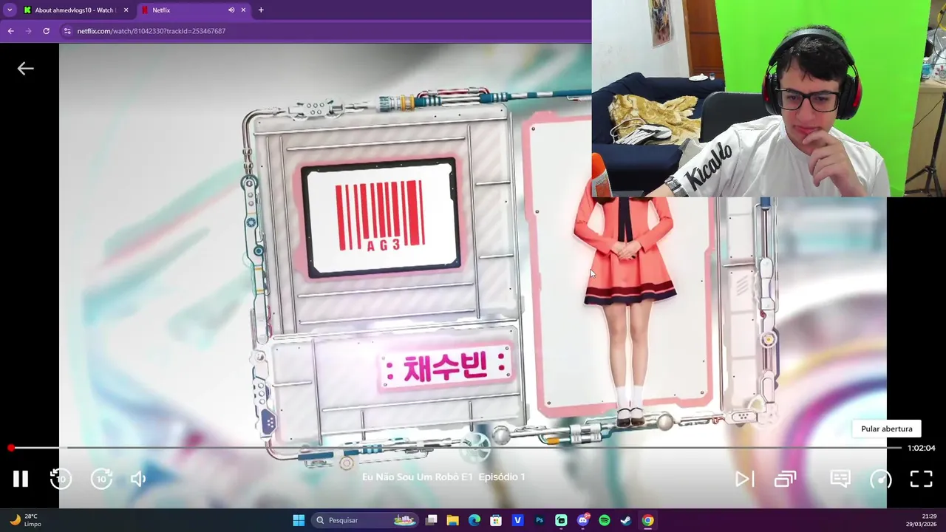The width and height of the screenshot is (946, 532).
Task: Go back in browser history
Action: [10, 31]
